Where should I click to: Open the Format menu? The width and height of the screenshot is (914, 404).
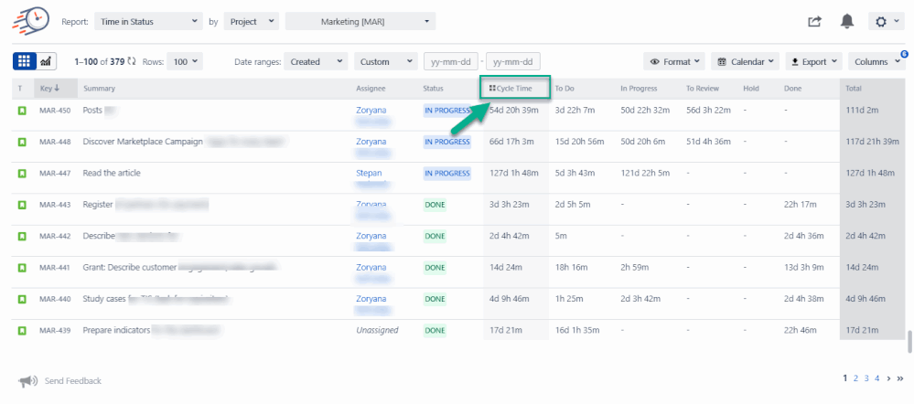coord(674,61)
